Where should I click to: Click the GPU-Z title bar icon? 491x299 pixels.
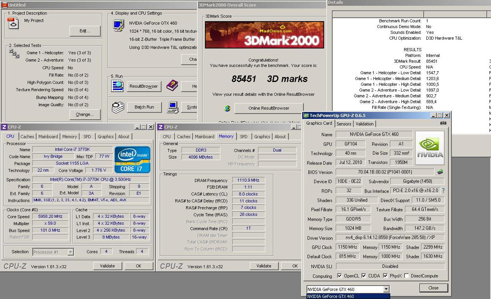[306, 115]
